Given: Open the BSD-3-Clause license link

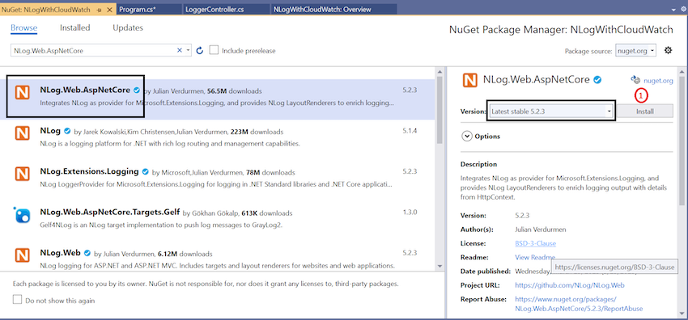Looking at the screenshot, I should [x=535, y=243].
